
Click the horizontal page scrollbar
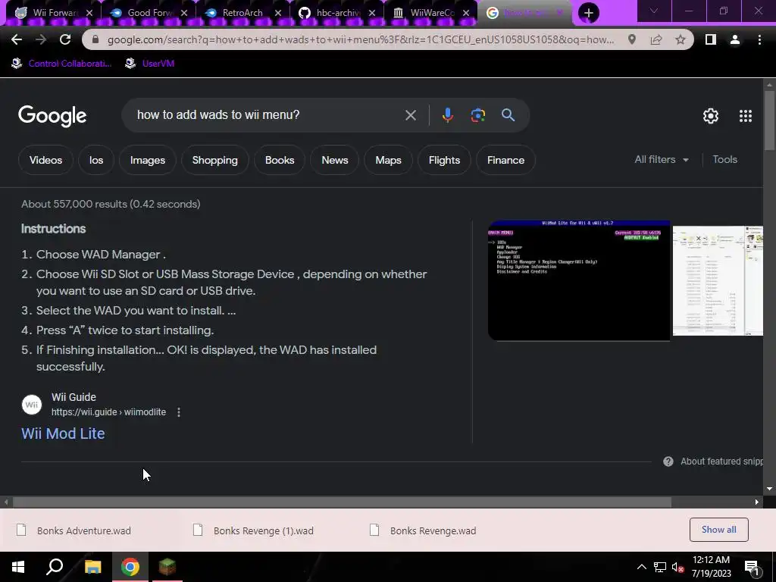342,502
